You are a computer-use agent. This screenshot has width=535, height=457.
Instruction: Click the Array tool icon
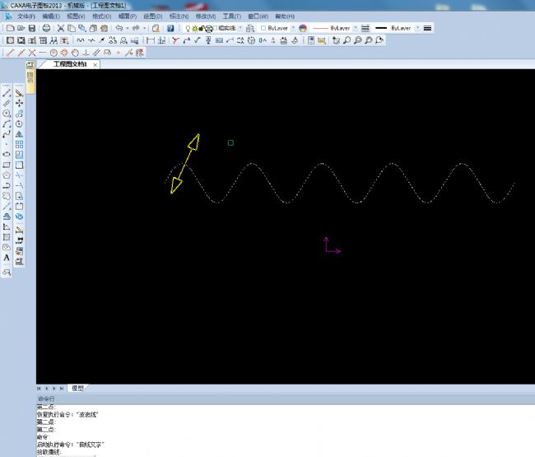(19, 143)
